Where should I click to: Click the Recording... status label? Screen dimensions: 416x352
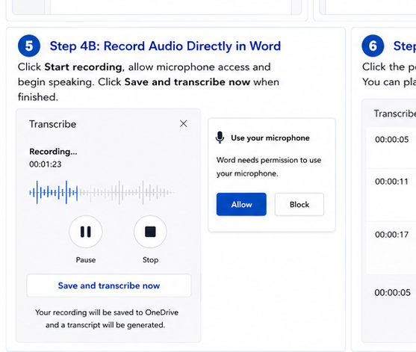53,152
